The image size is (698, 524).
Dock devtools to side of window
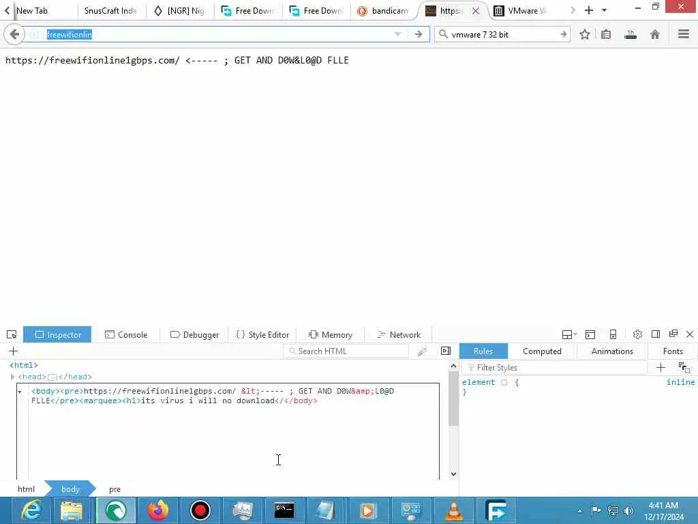coord(656,334)
